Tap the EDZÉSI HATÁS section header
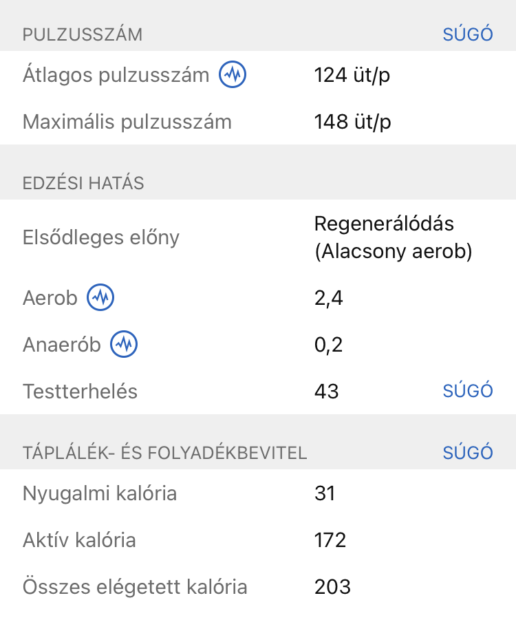The height and width of the screenshot is (620, 516). coord(83,183)
